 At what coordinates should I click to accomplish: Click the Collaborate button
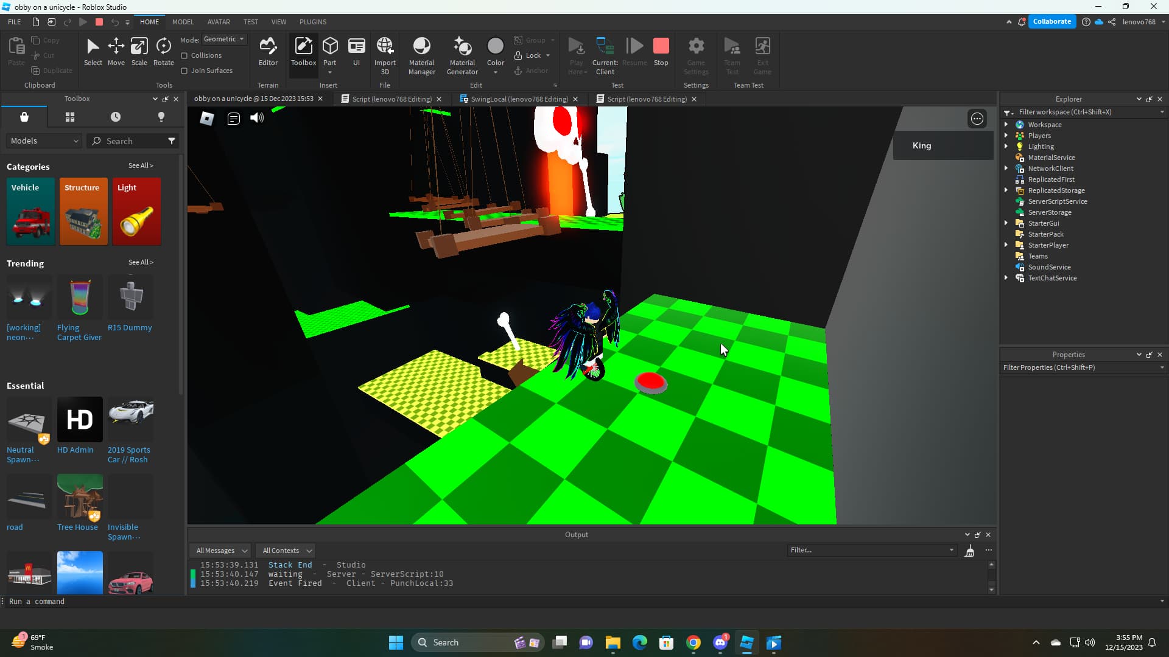point(1051,21)
